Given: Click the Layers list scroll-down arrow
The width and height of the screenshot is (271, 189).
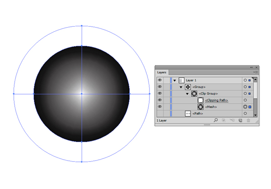Looking at the screenshot, I should 255,115.
